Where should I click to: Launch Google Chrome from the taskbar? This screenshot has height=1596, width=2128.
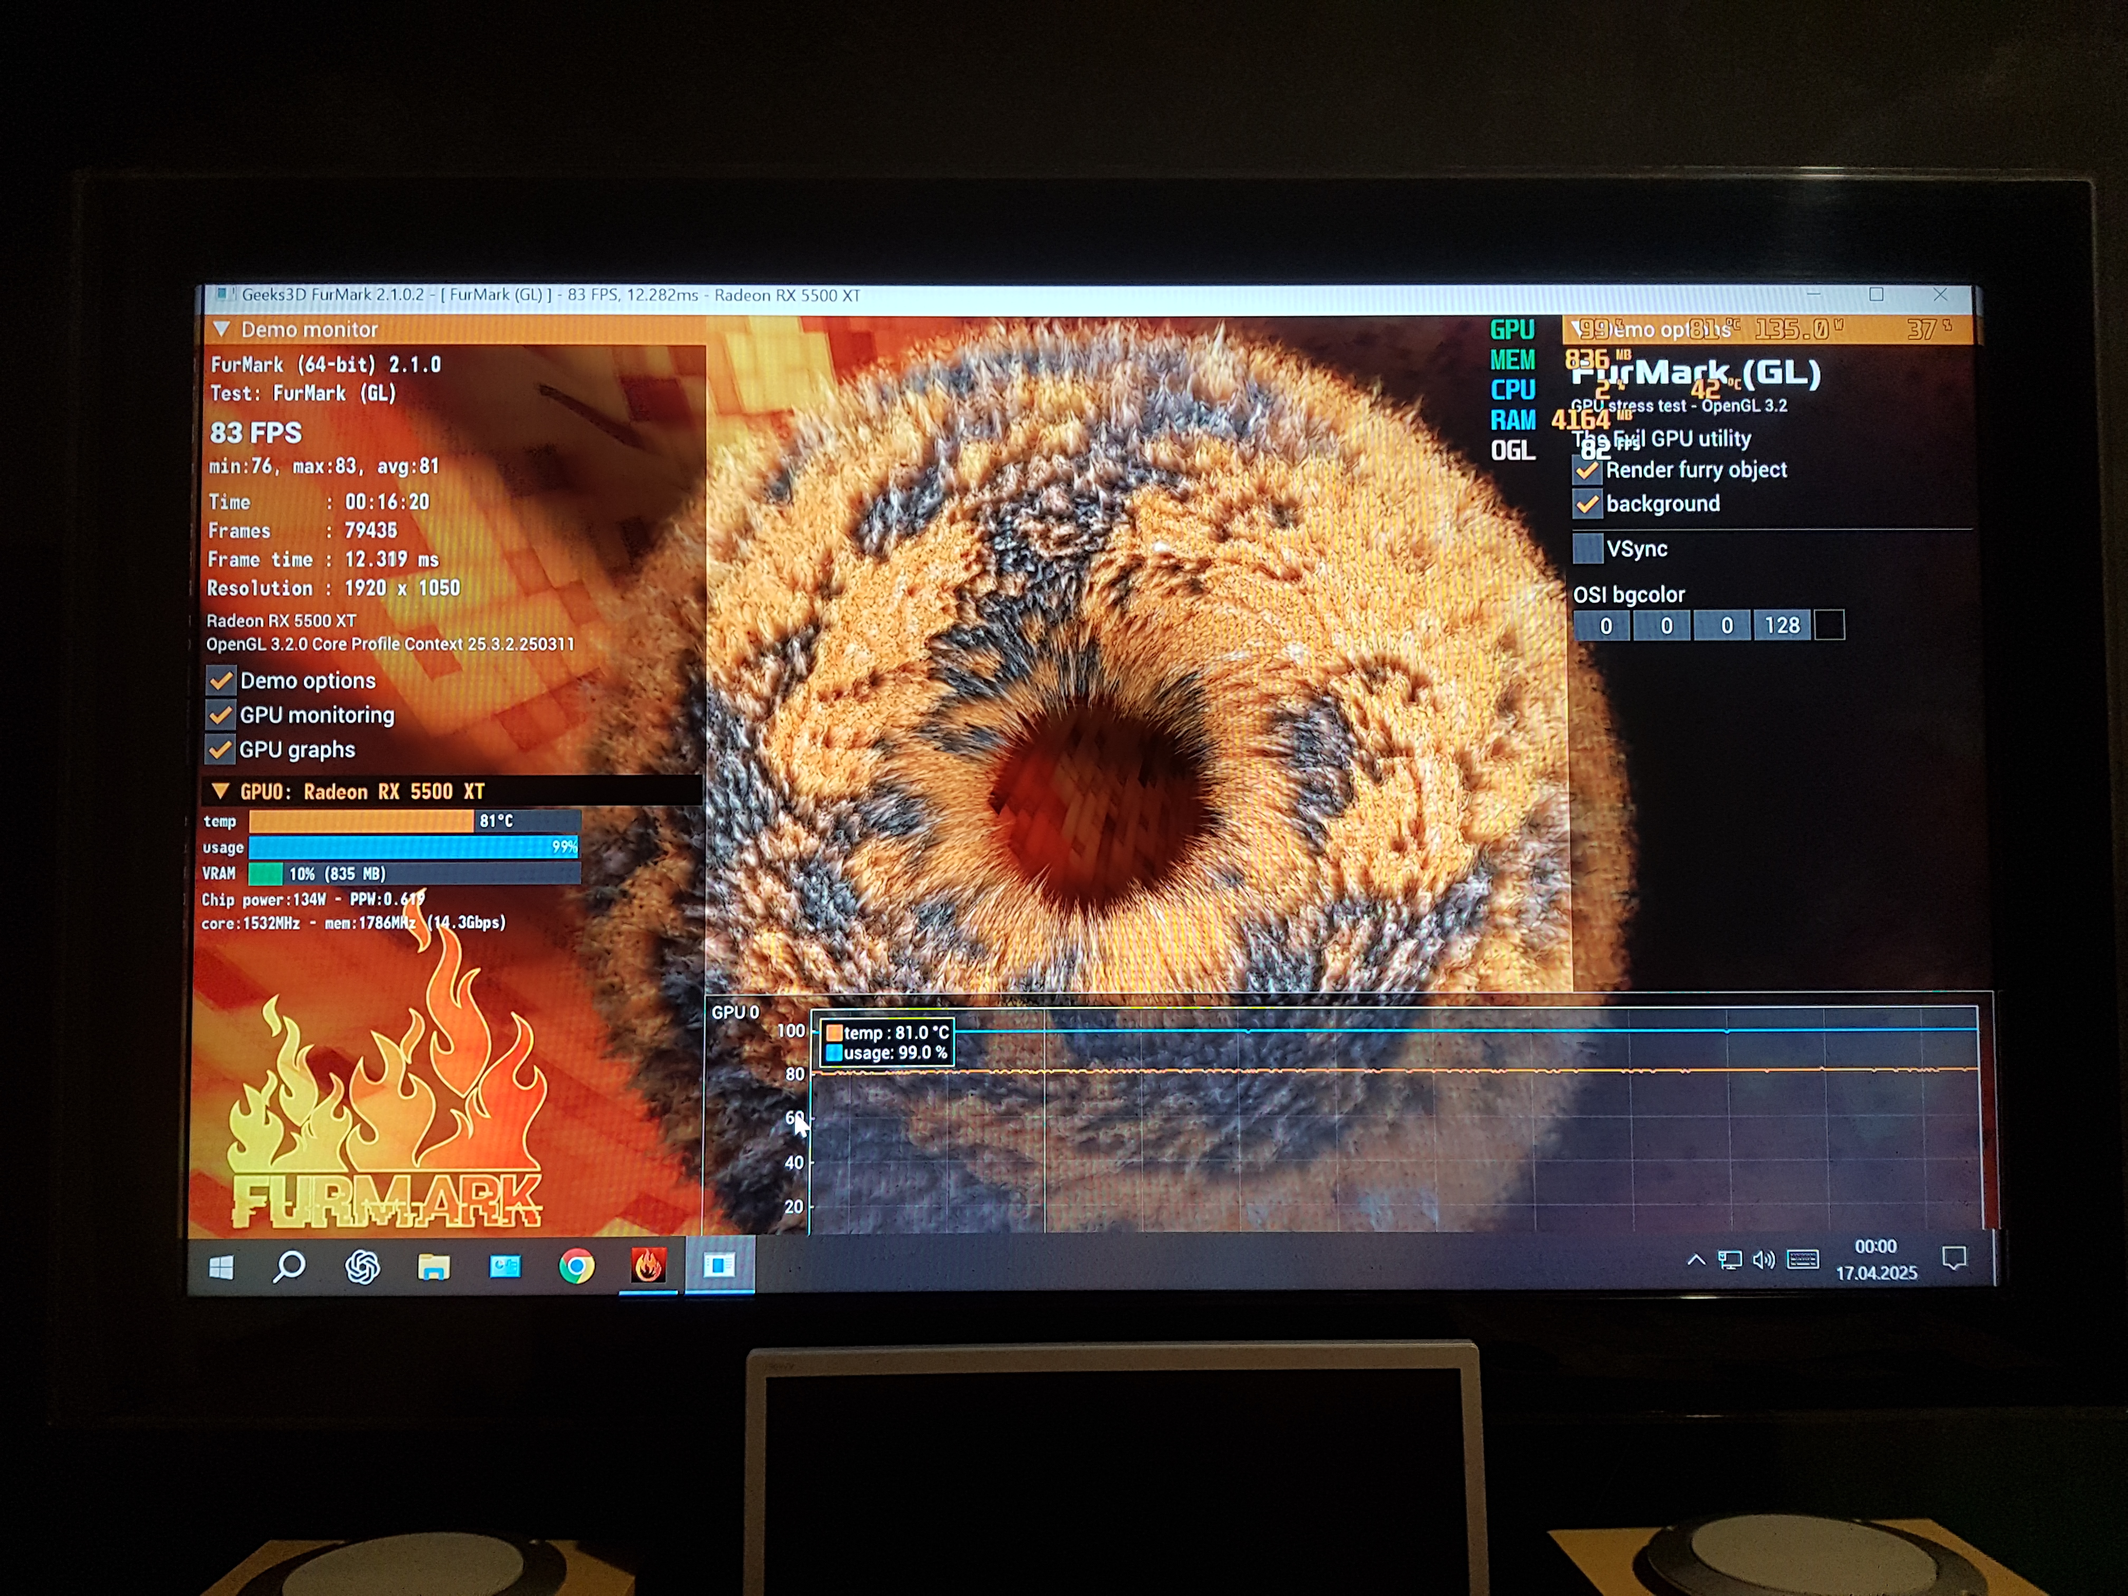pos(576,1266)
